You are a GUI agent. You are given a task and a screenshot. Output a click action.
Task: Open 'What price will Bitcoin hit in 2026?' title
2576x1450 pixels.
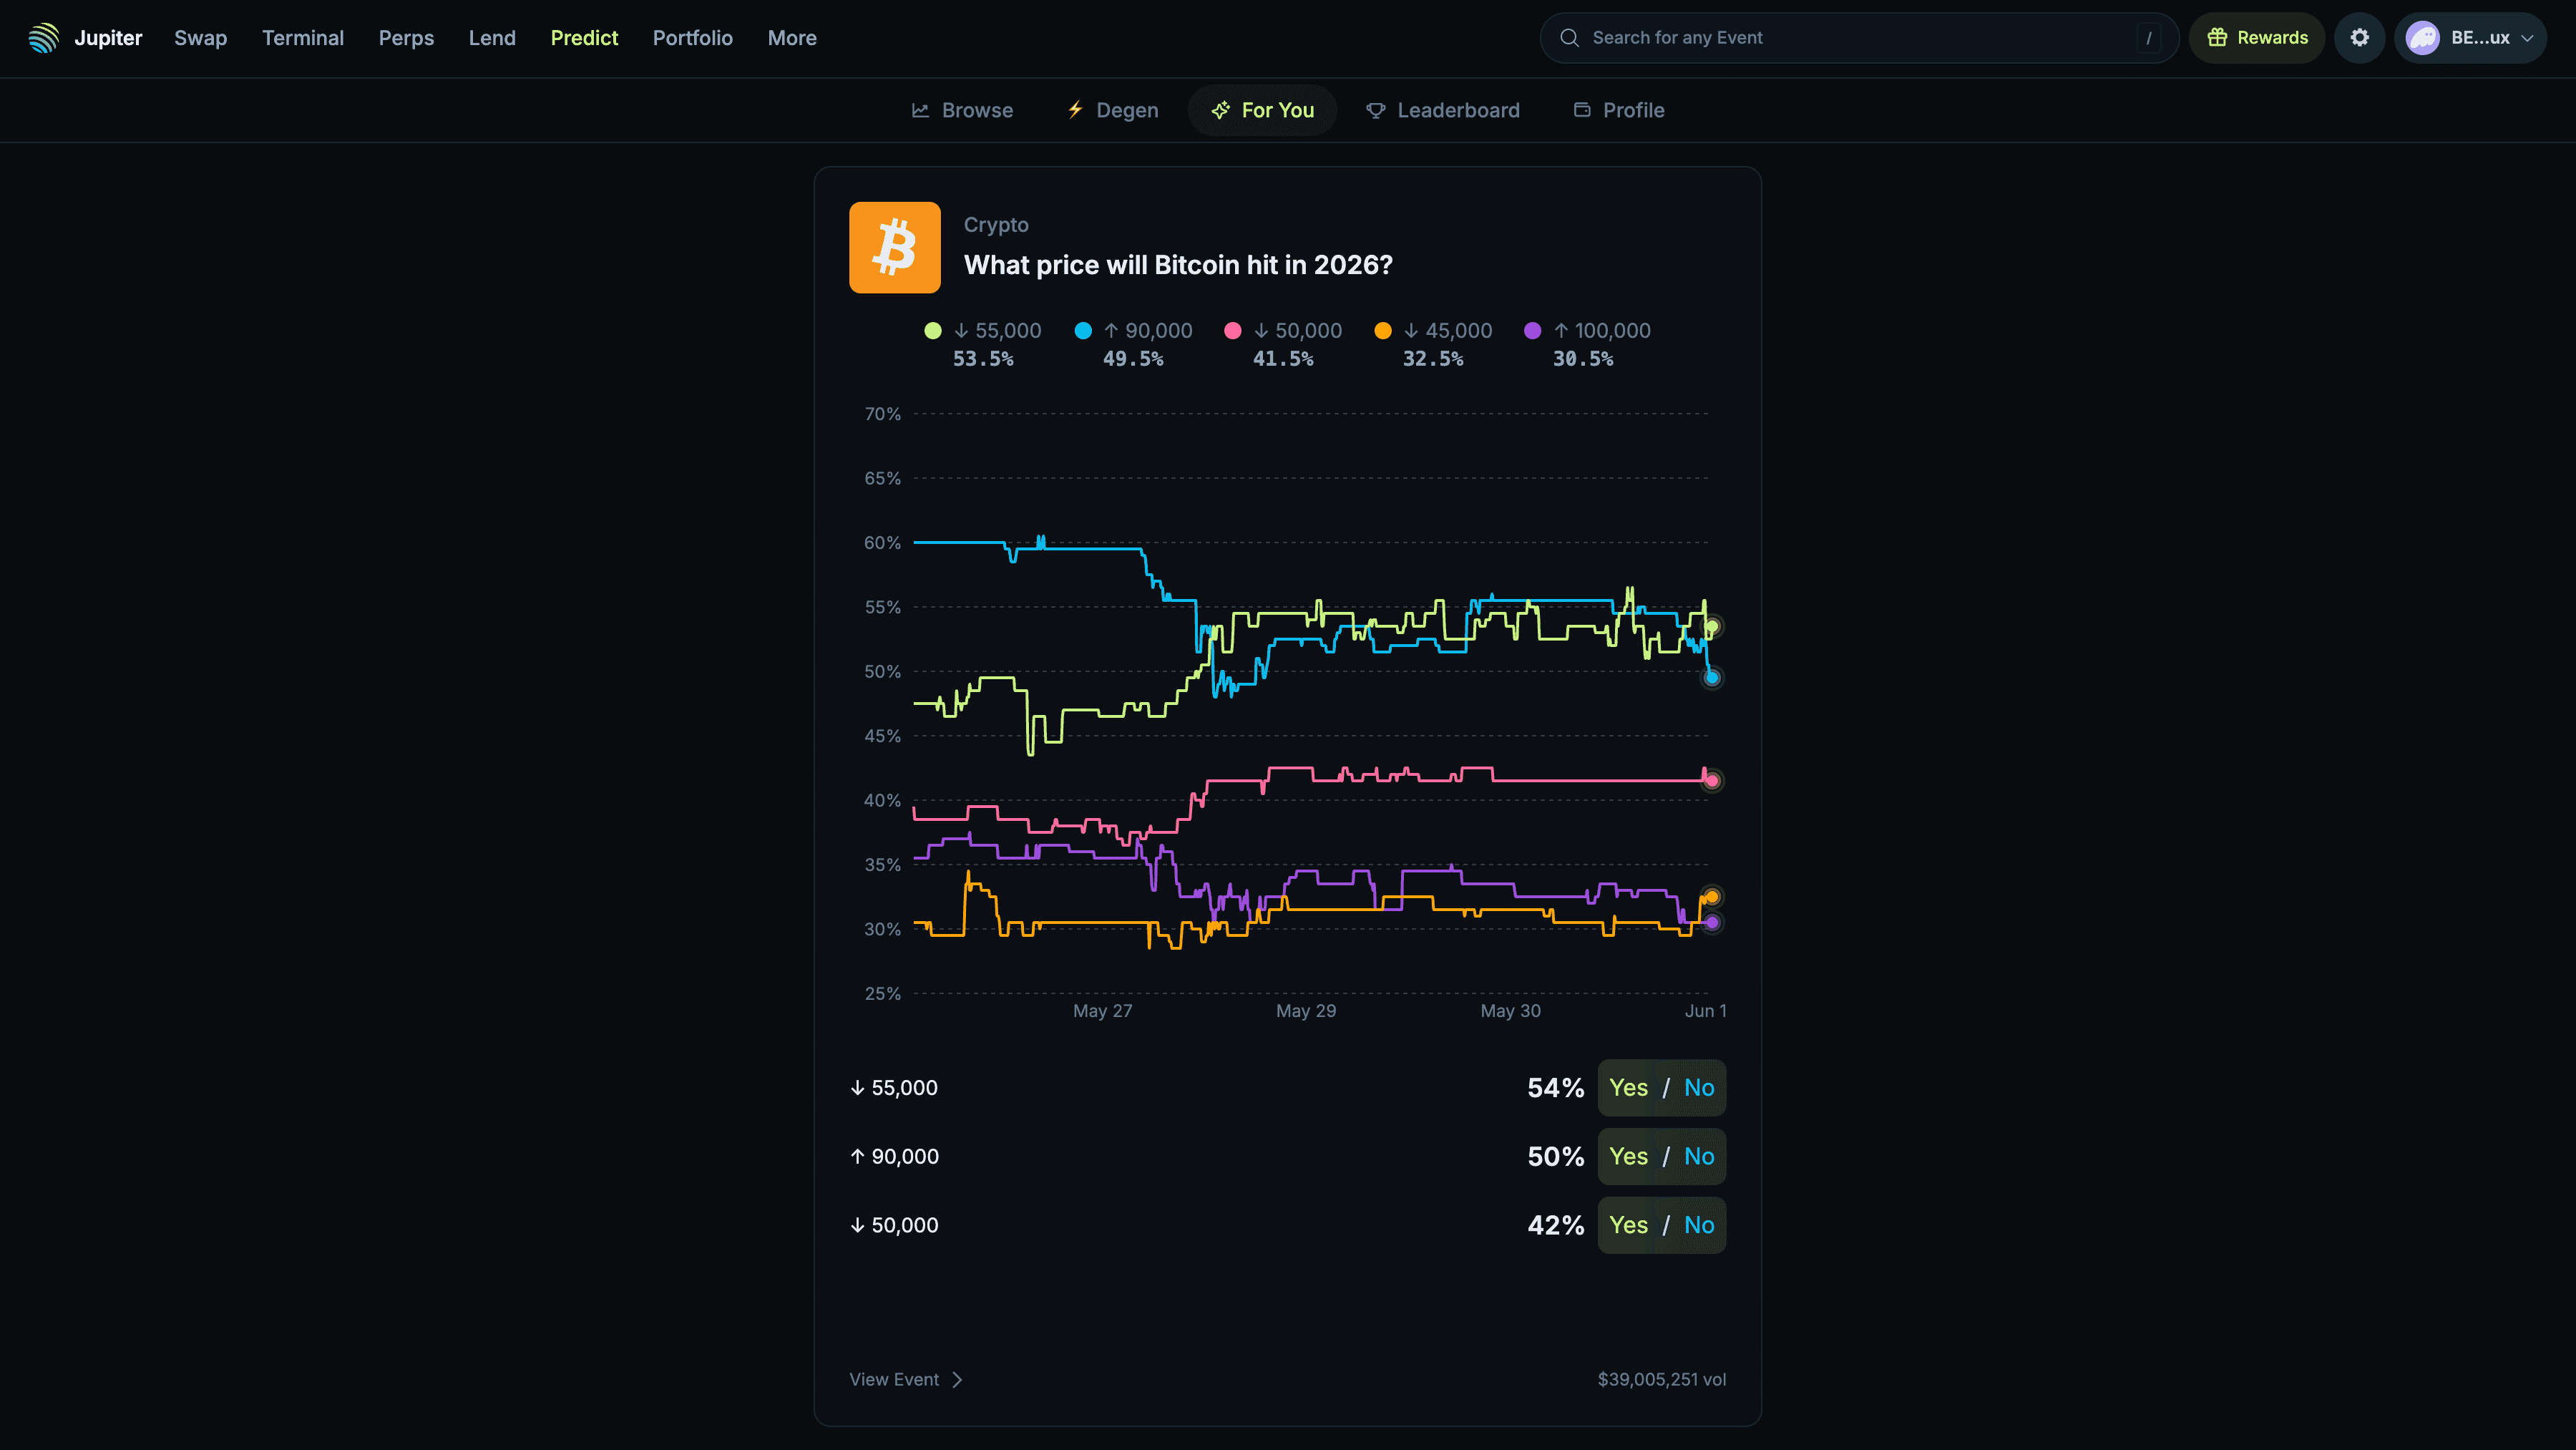1178,265
